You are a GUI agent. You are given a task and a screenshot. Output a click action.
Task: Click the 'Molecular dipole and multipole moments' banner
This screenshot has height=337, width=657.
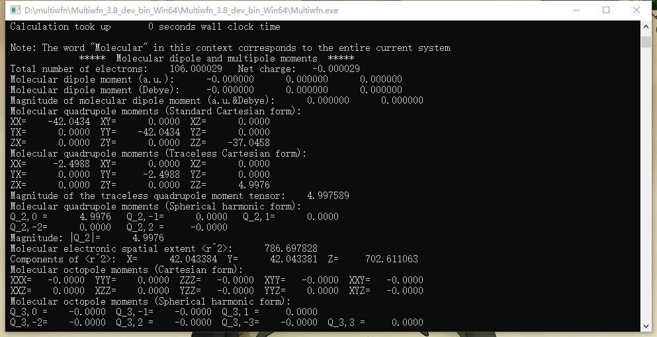click(x=216, y=59)
